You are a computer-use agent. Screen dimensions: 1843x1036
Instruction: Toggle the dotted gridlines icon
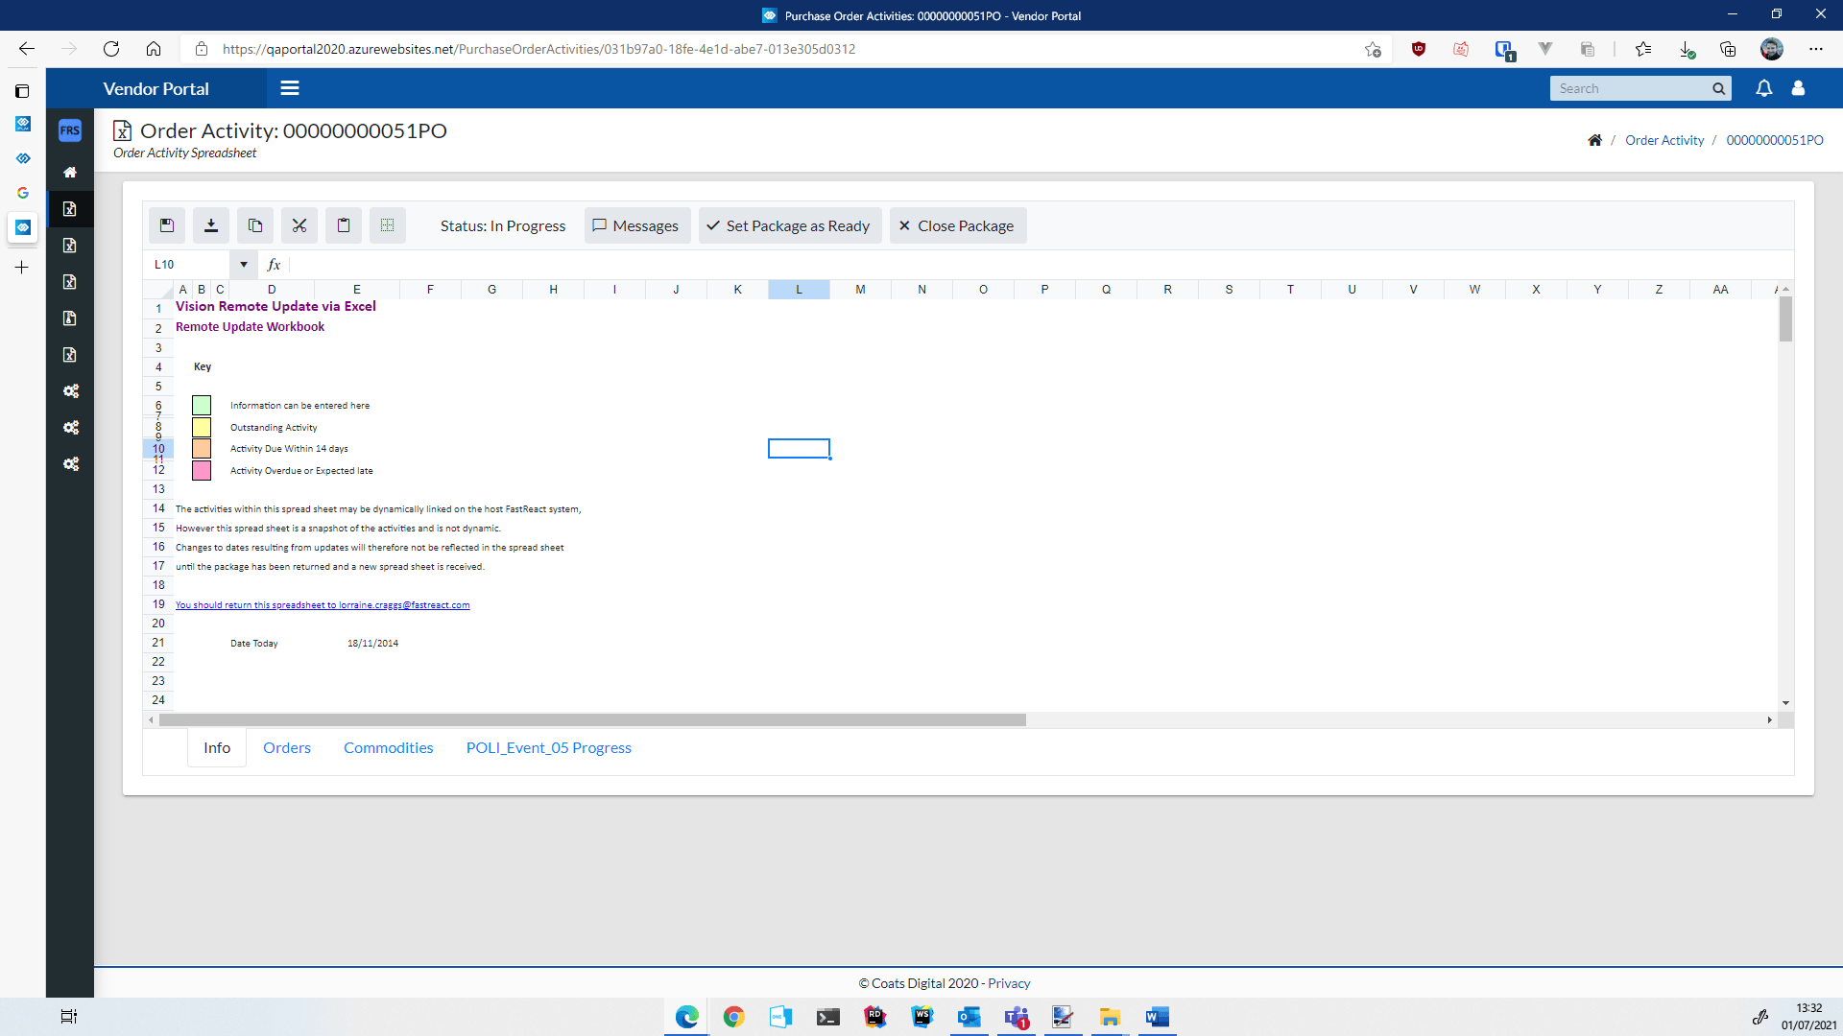coord(388,225)
